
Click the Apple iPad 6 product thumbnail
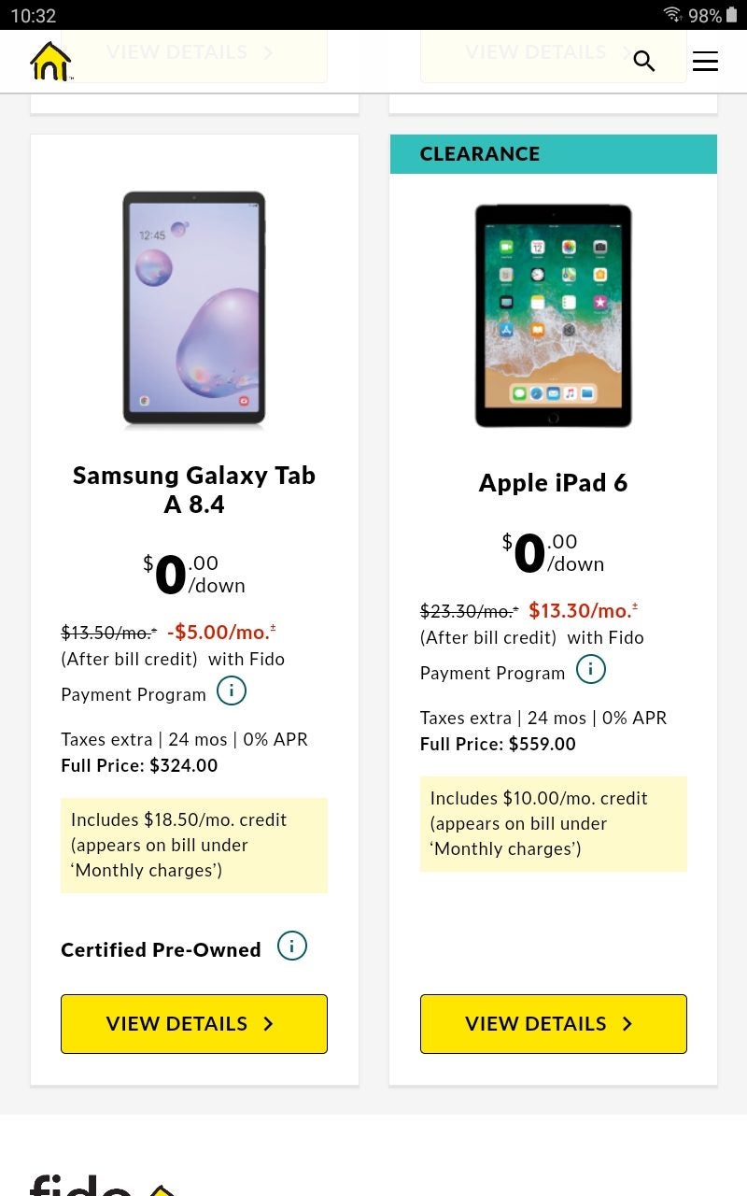click(x=553, y=316)
